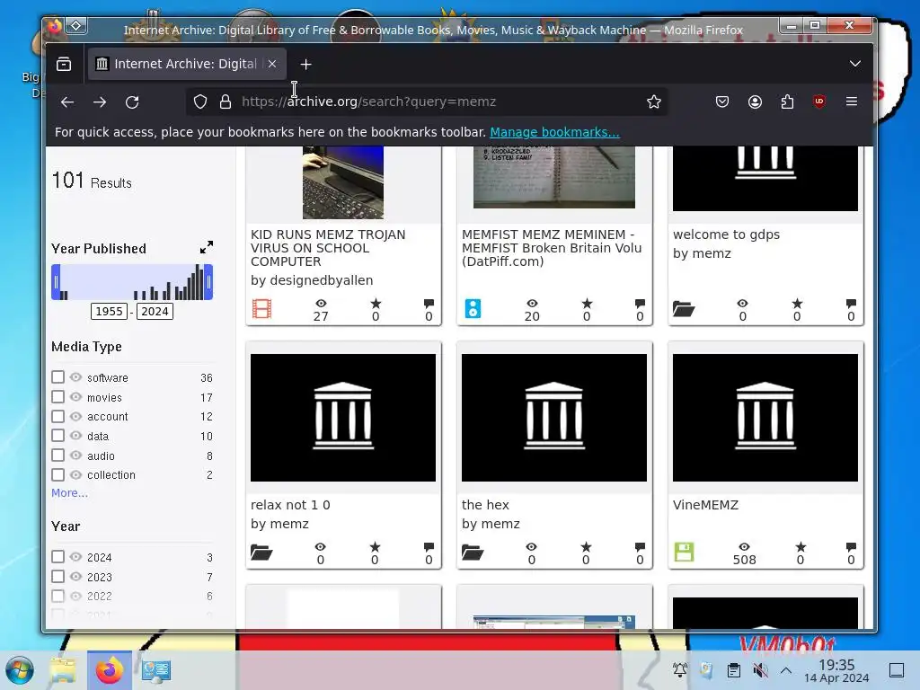Close the Internet Archive tab
Screen dimensions: 920x690
point(272,64)
